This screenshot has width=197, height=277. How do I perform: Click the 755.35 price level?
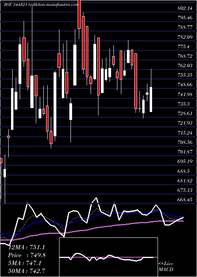click(x=185, y=75)
